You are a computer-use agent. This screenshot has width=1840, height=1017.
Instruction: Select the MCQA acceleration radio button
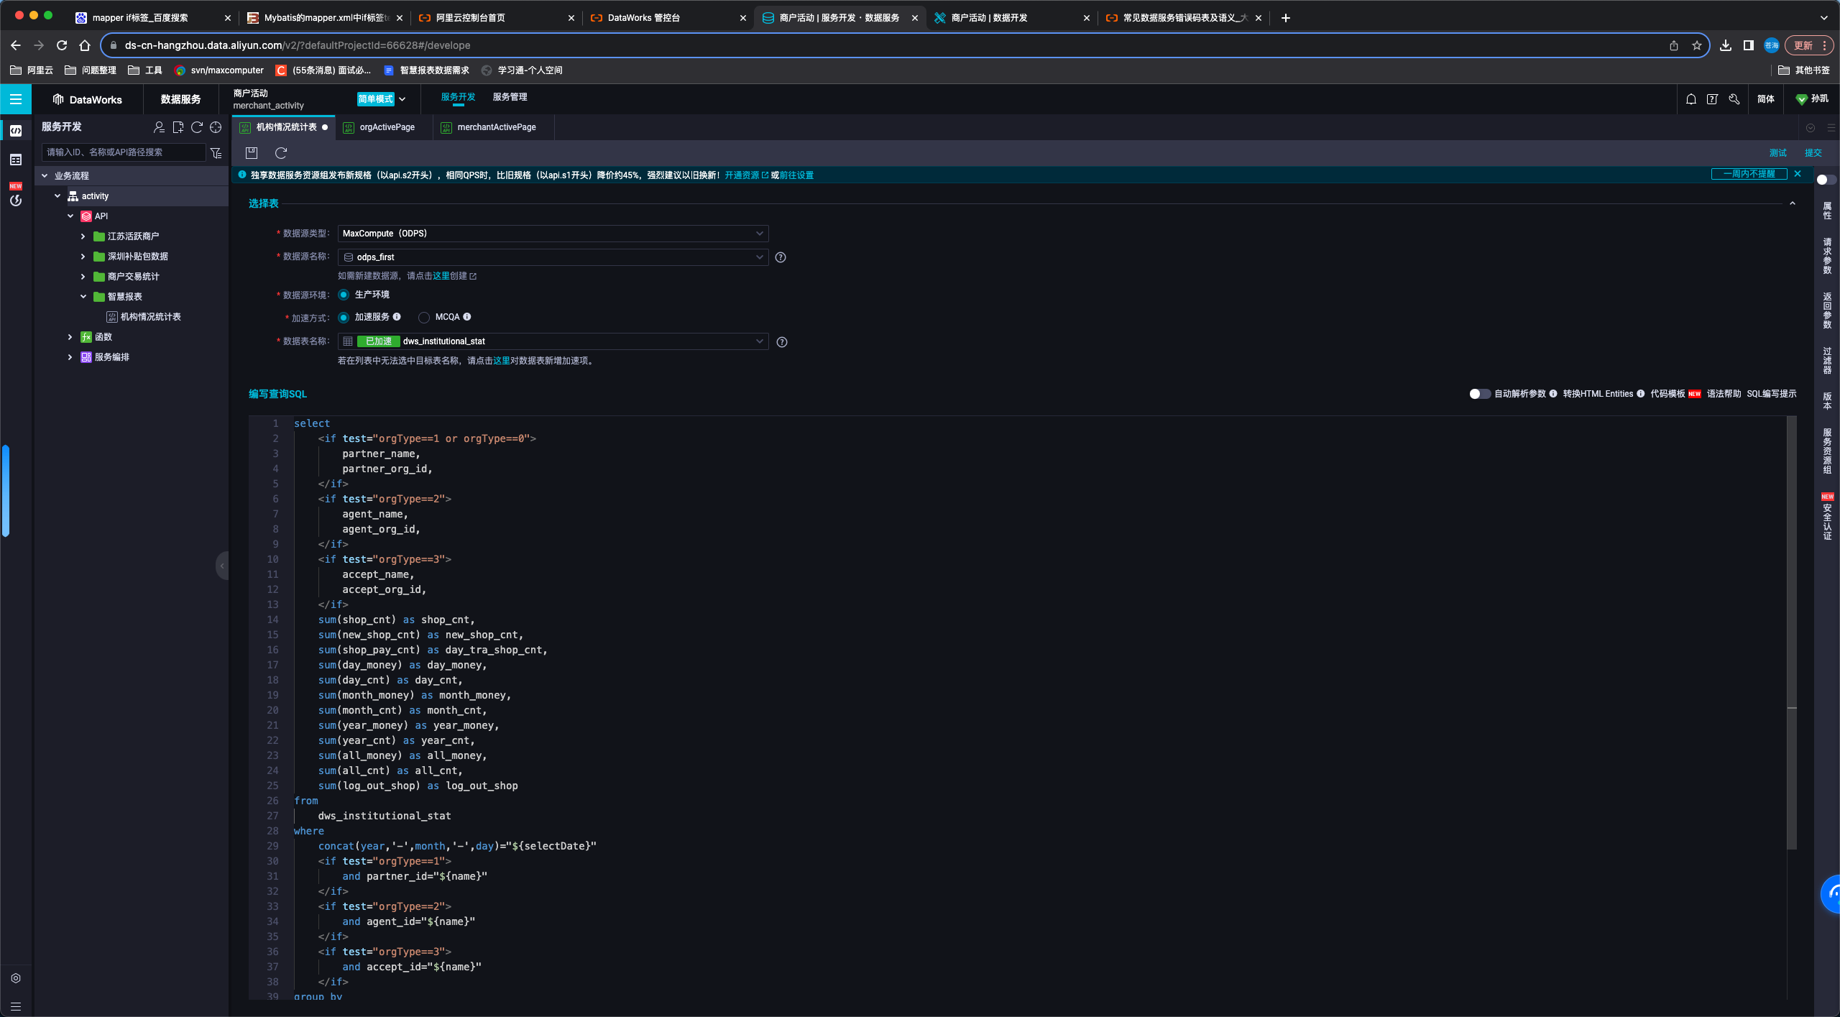point(424,317)
